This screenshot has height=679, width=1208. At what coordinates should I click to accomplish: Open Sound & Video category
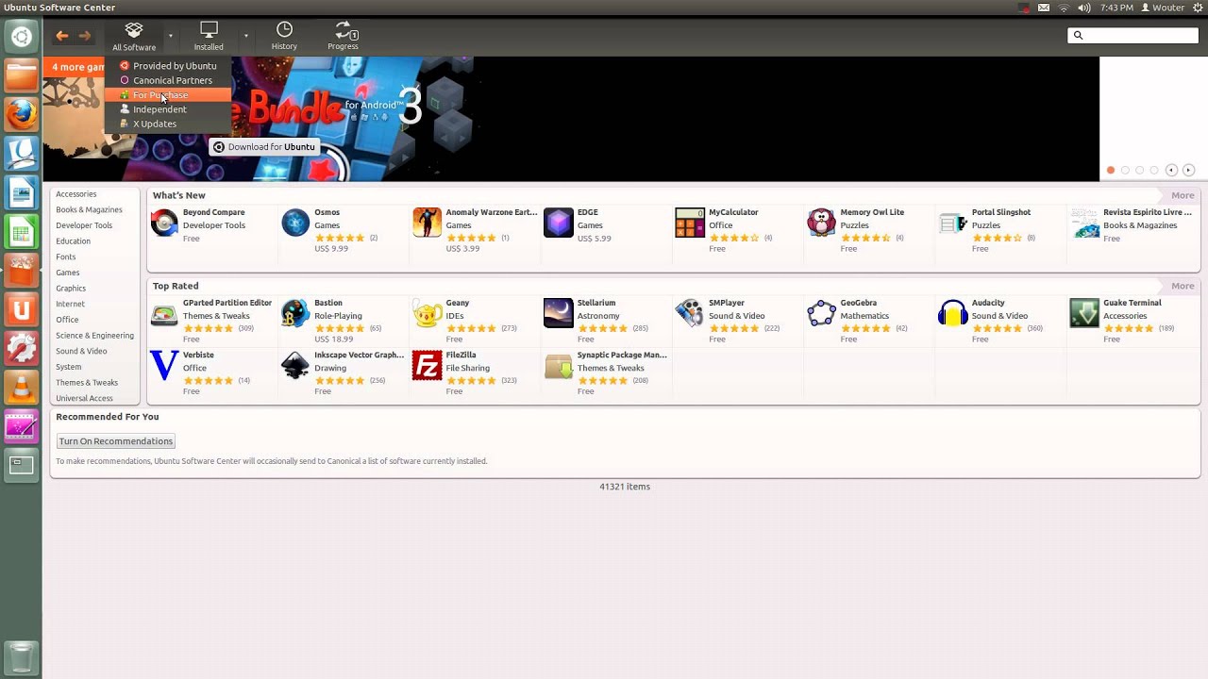(81, 351)
